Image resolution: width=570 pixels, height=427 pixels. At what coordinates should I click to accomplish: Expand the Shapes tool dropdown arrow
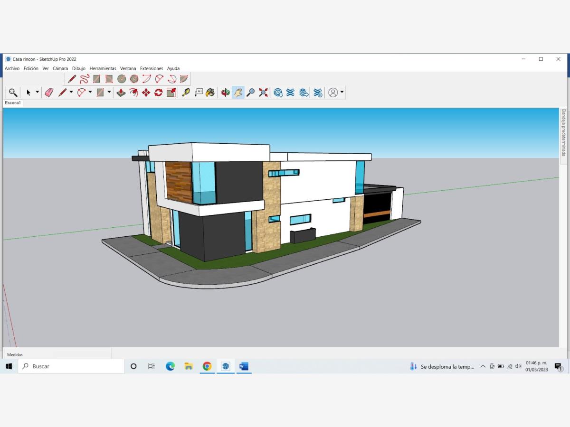point(109,93)
